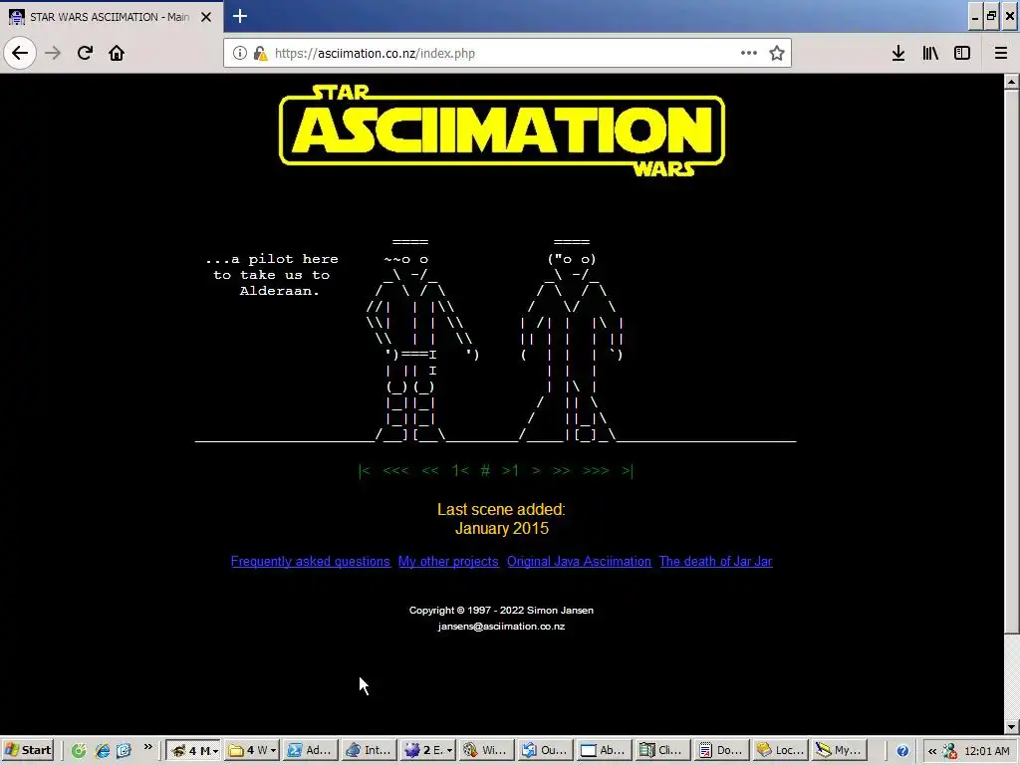Go back with the browser Back arrow
Viewport: 1020px width, 765px height.
pos(20,53)
